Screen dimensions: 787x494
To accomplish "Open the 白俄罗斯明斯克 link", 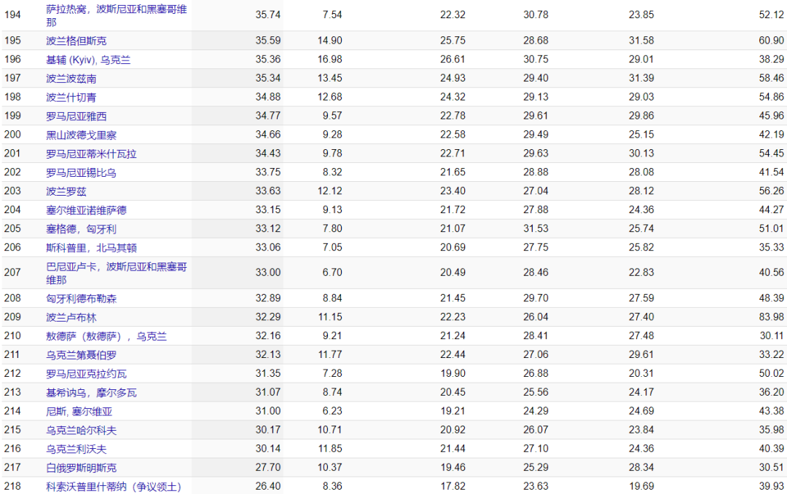I will coord(82,468).
